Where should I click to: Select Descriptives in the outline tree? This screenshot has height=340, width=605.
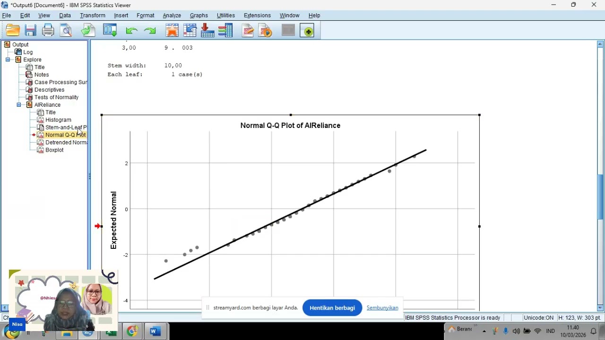(49, 90)
